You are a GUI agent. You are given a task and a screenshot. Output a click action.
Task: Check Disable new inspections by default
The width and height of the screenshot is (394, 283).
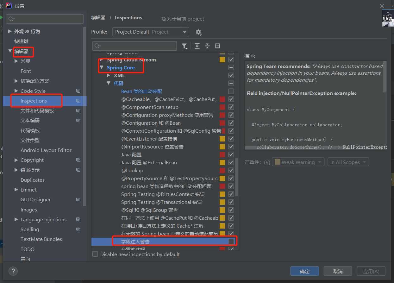point(95,254)
